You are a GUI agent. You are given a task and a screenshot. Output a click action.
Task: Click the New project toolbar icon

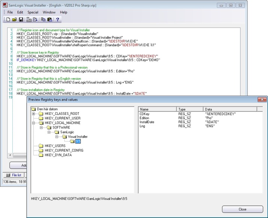tap(8, 20)
